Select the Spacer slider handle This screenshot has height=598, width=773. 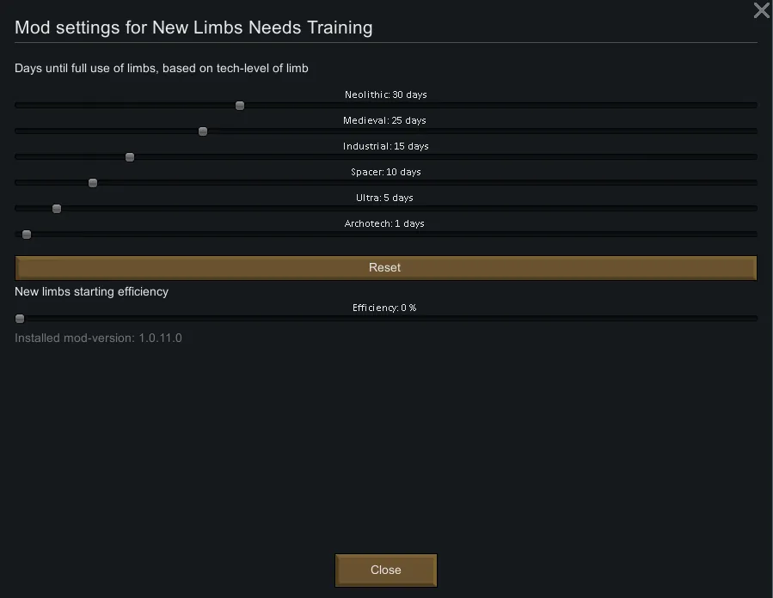pos(93,183)
